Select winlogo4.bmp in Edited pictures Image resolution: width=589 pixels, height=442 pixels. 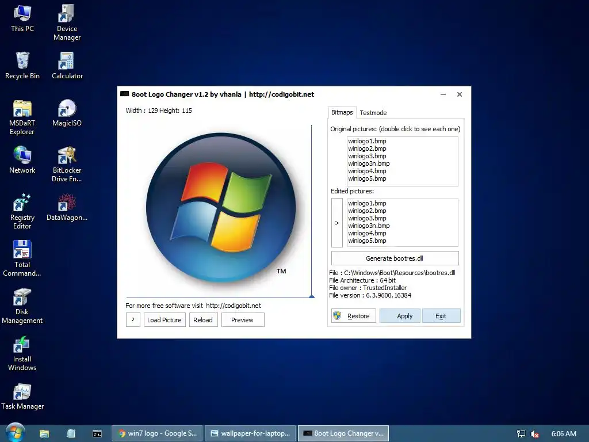coord(367,233)
